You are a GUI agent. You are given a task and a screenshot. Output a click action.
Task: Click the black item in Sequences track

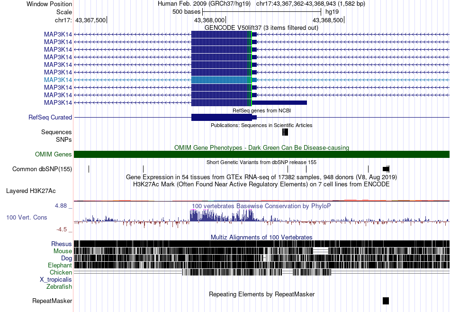[x=285, y=132]
